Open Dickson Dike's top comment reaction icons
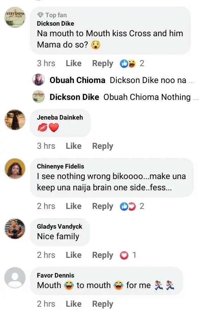This screenshot has width=211, height=312. click(x=129, y=64)
